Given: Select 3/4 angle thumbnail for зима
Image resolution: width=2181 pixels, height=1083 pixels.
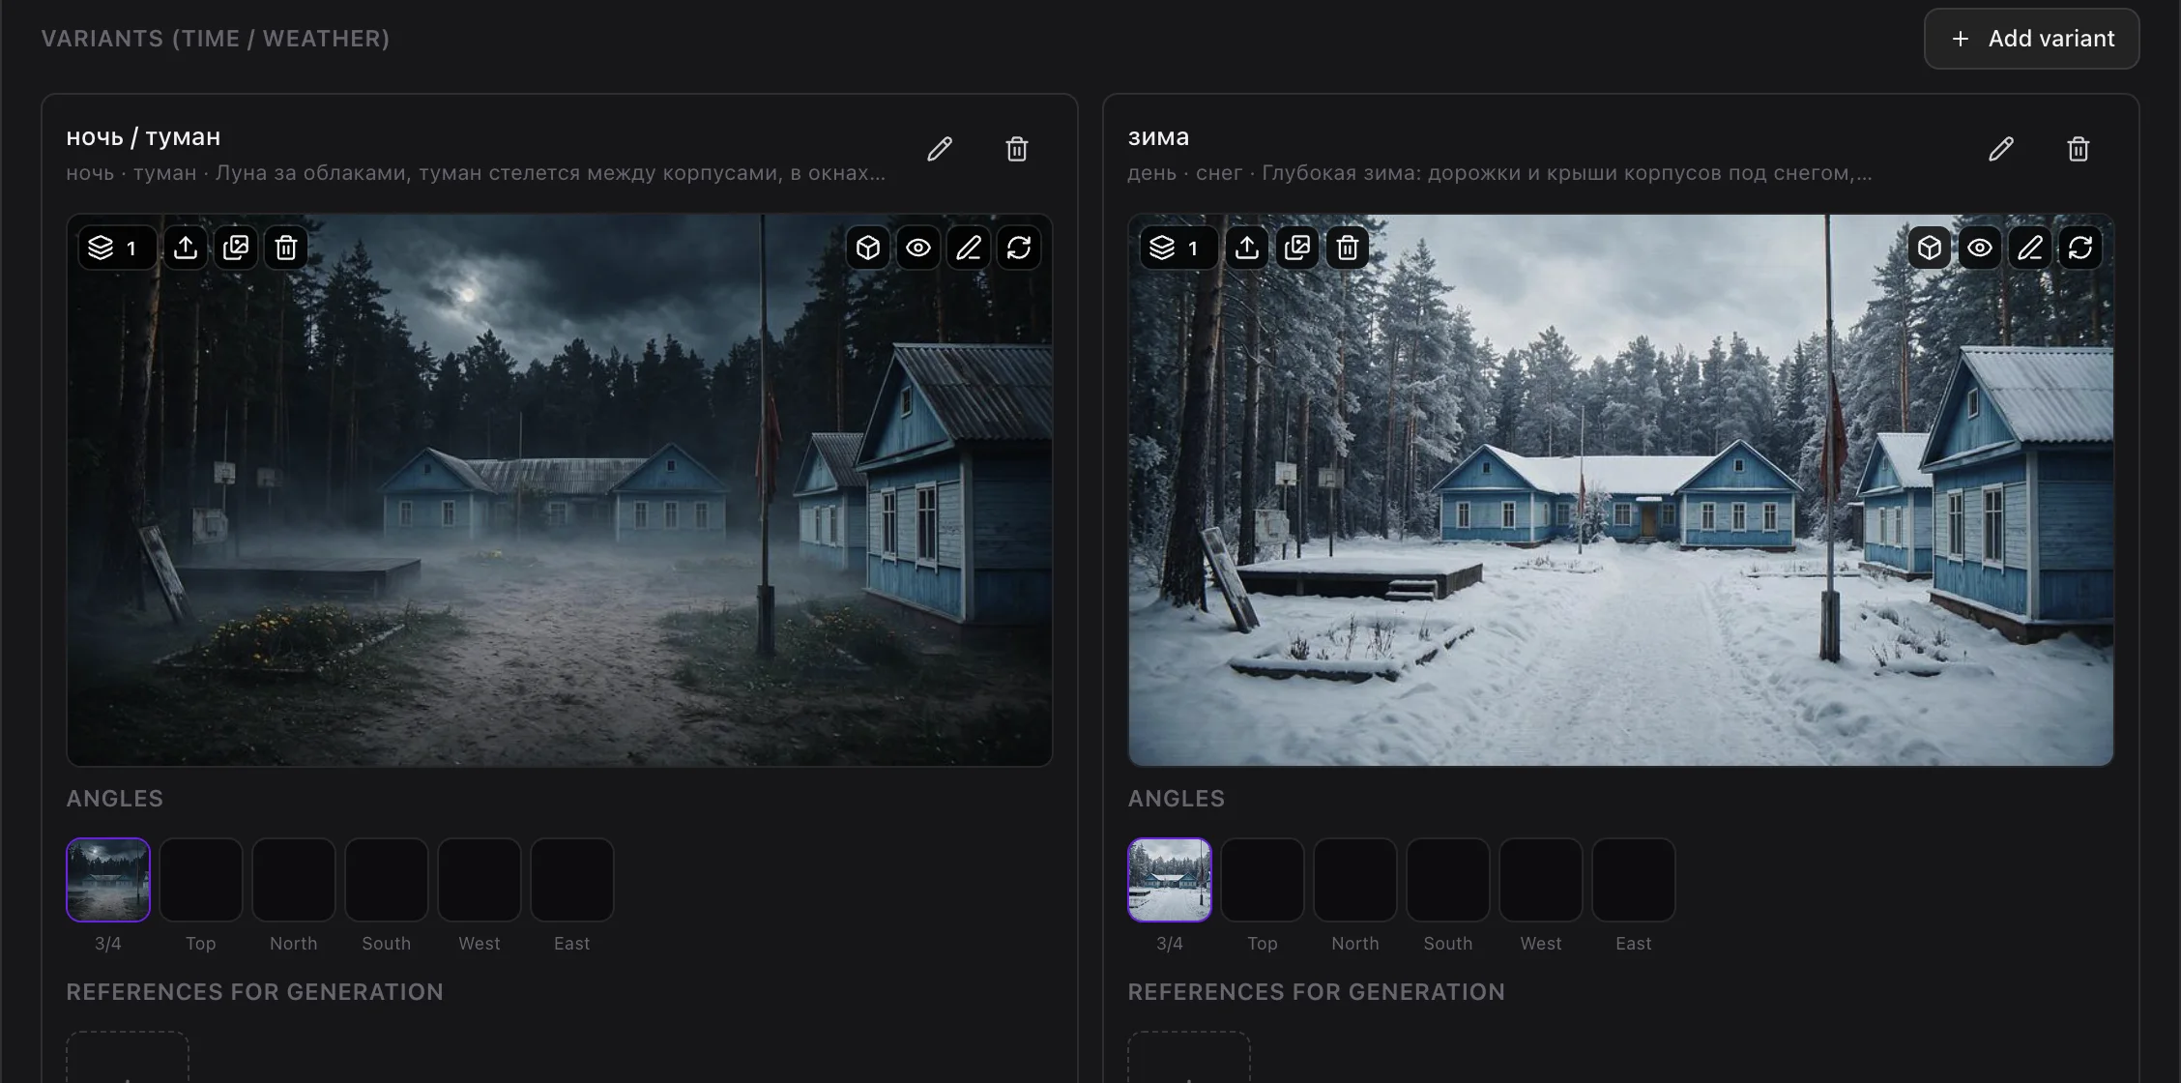Looking at the screenshot, I should 1170,880.
